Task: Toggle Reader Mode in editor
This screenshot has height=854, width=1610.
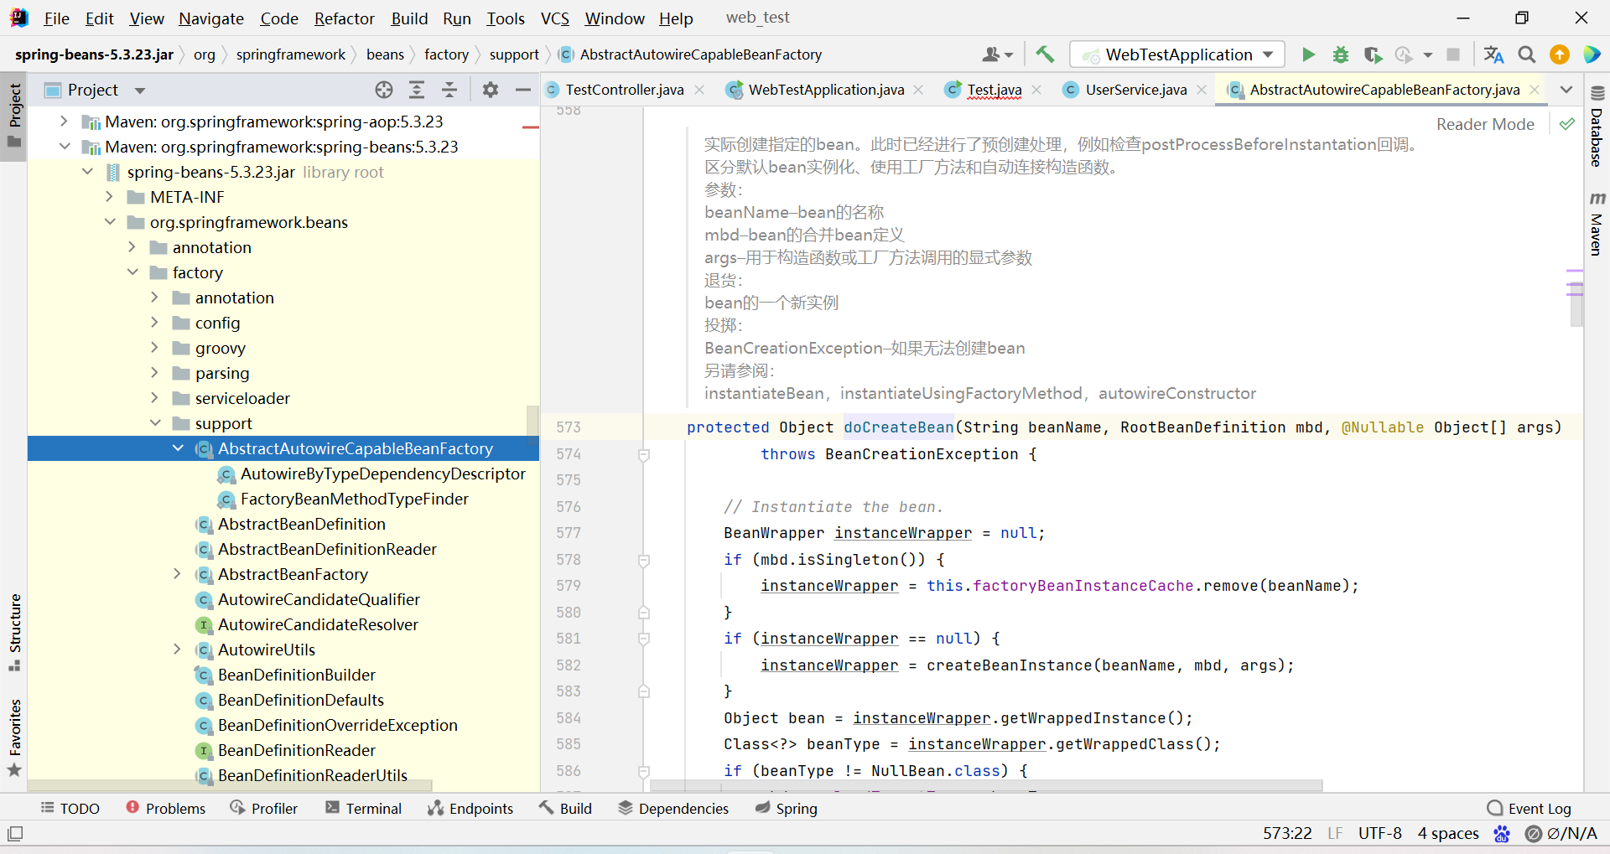Action: pyautogui.click(x=1484, y=124)
